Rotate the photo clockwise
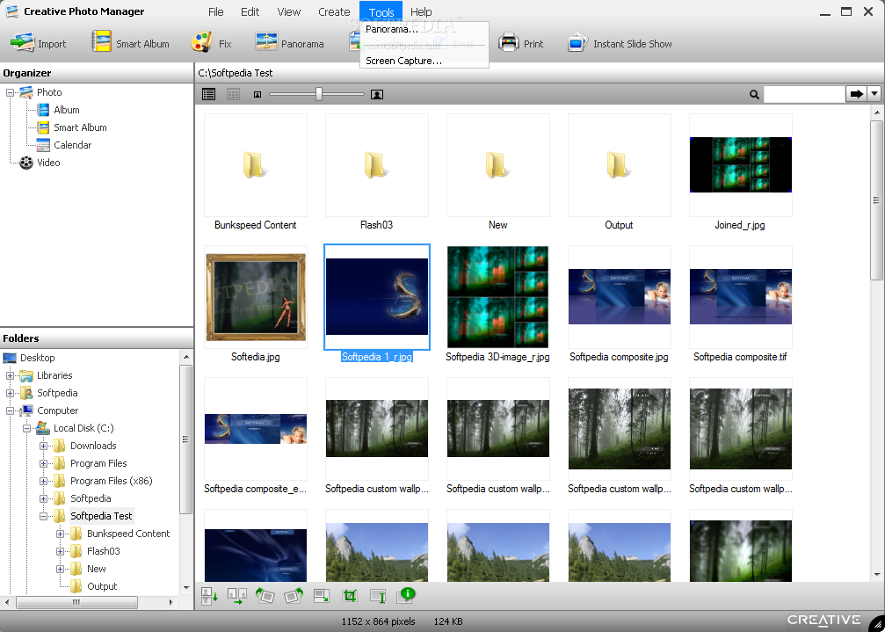Image resolution: width=885 pixels, height=632 pixels. pos(294,595)
